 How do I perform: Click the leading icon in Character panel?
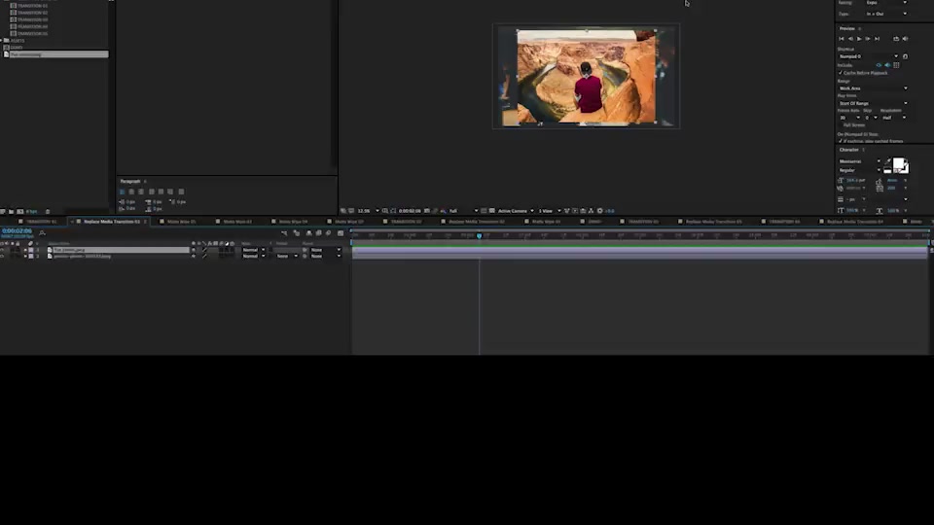(880, 181)
